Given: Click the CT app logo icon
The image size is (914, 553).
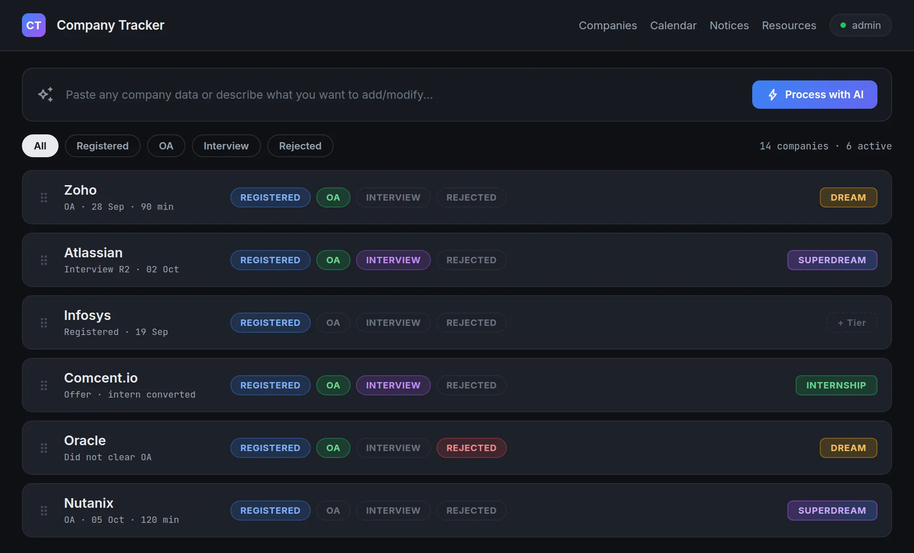Looking at the screenshot, I should (34, 25).
